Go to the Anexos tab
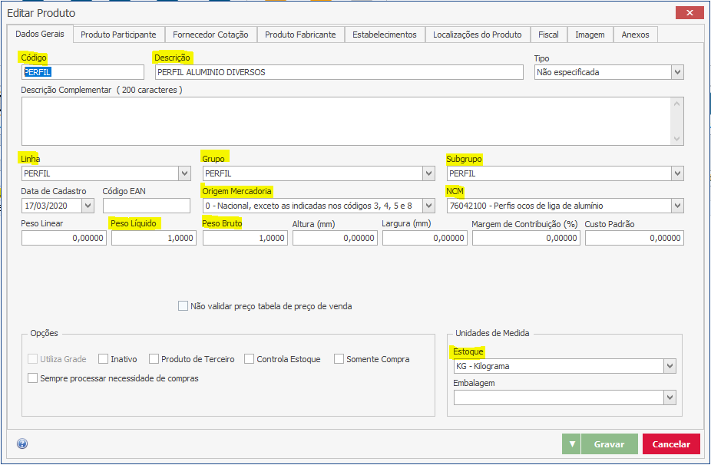The height and width of the screenshot is (465, 711). pyautogui.click(x=635, y=35)
